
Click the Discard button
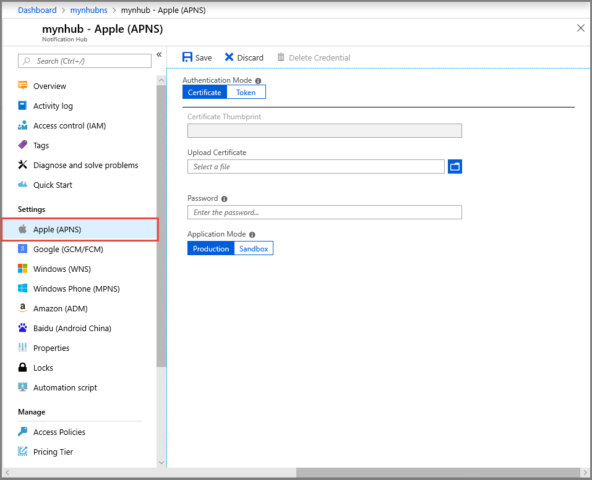[244, 57]
